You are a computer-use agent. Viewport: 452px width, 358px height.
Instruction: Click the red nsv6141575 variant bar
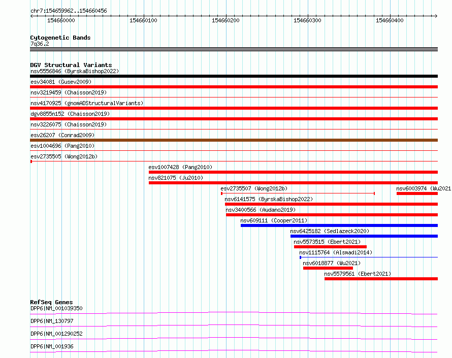(x=332, y=204)
